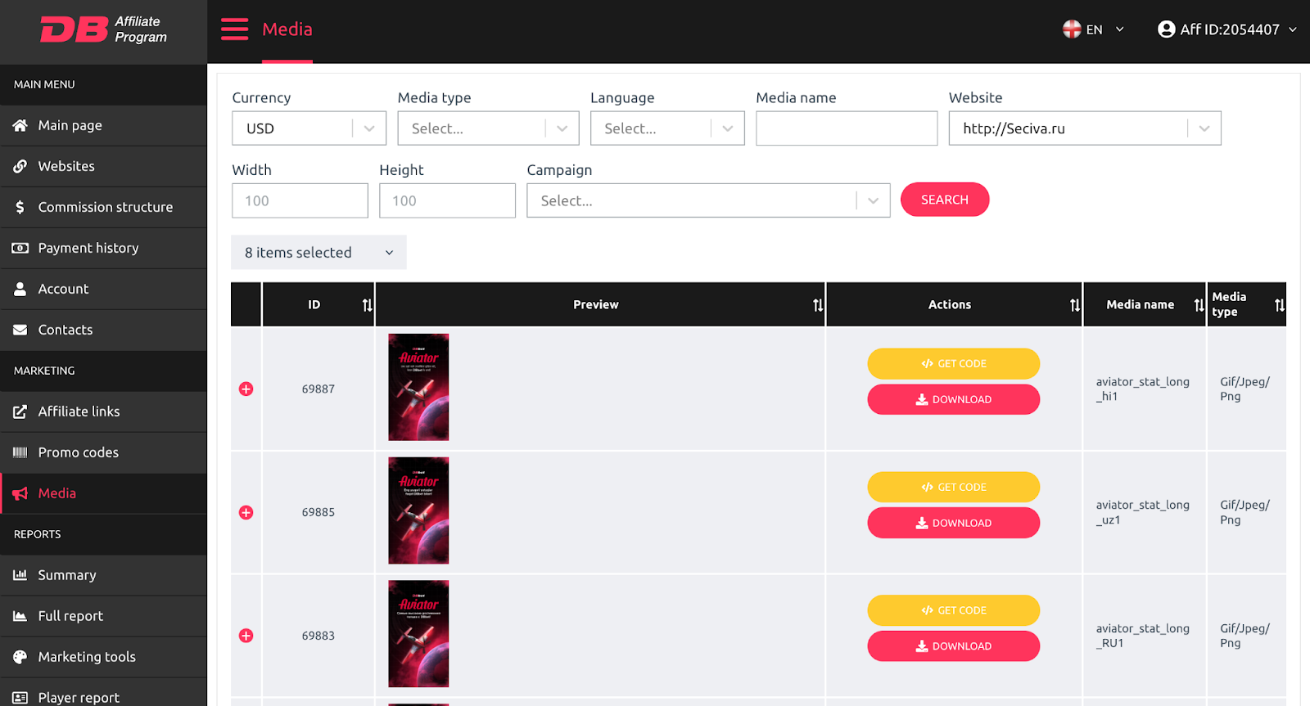This screenshot has width=1310, height=706.
Task: Sort by Preview column arrows
Action: (x=817, y=305)
